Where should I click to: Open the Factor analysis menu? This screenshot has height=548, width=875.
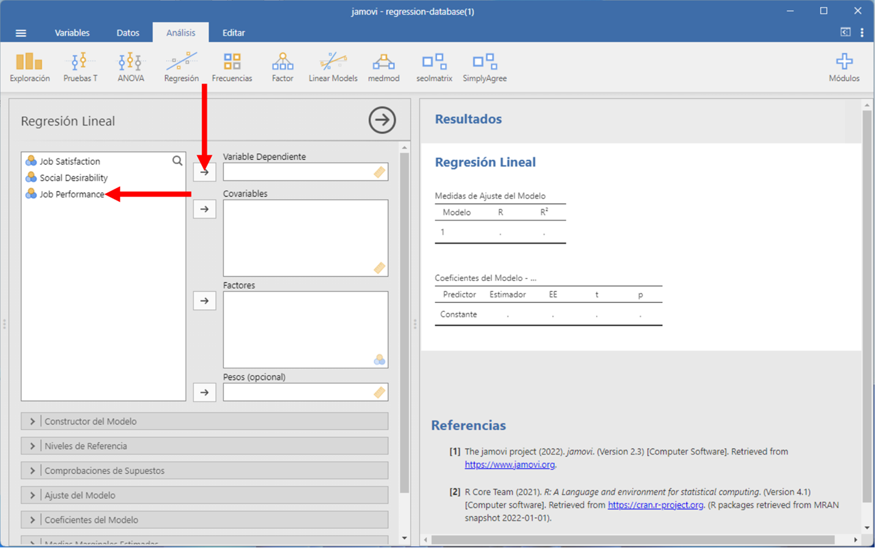282,67
